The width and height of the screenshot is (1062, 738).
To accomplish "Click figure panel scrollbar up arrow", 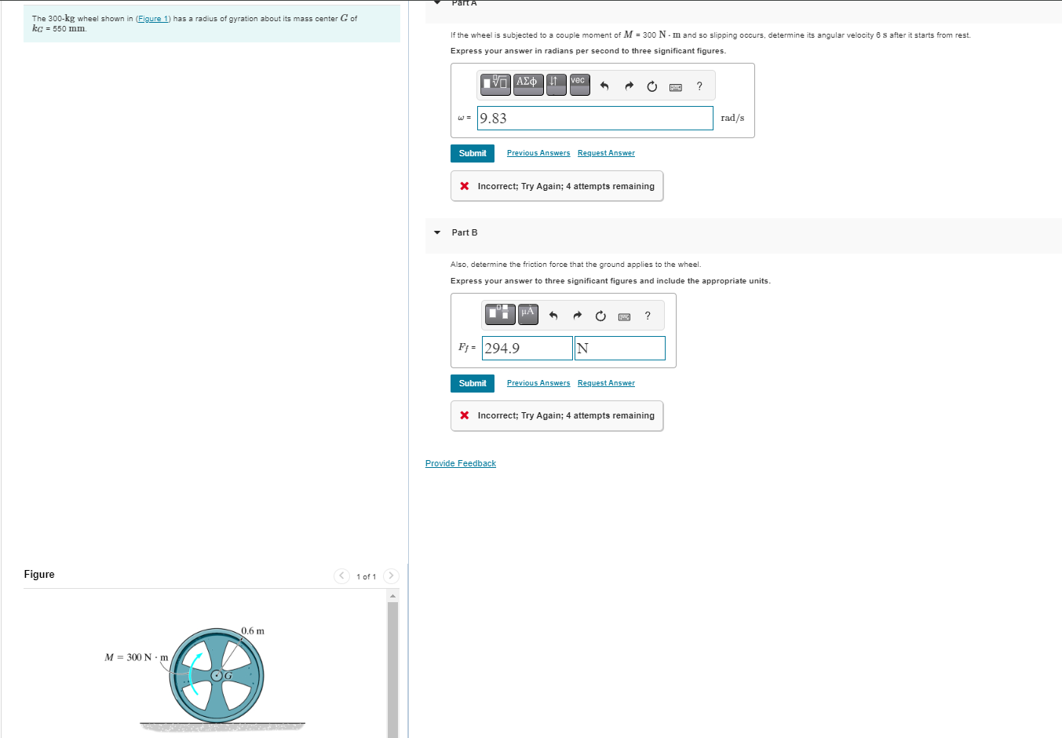I will point(393,596).
